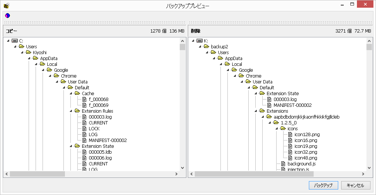Select User Data folder in left tree
This screenshot has width=376, height=195.
pos(78,82)
